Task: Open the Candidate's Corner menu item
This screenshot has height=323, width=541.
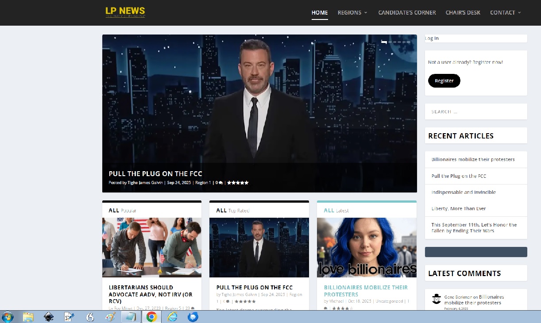Action: (407, 12)
